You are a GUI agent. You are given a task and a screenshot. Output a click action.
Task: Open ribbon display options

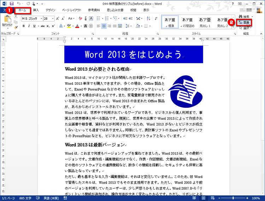tap(240, 4)
